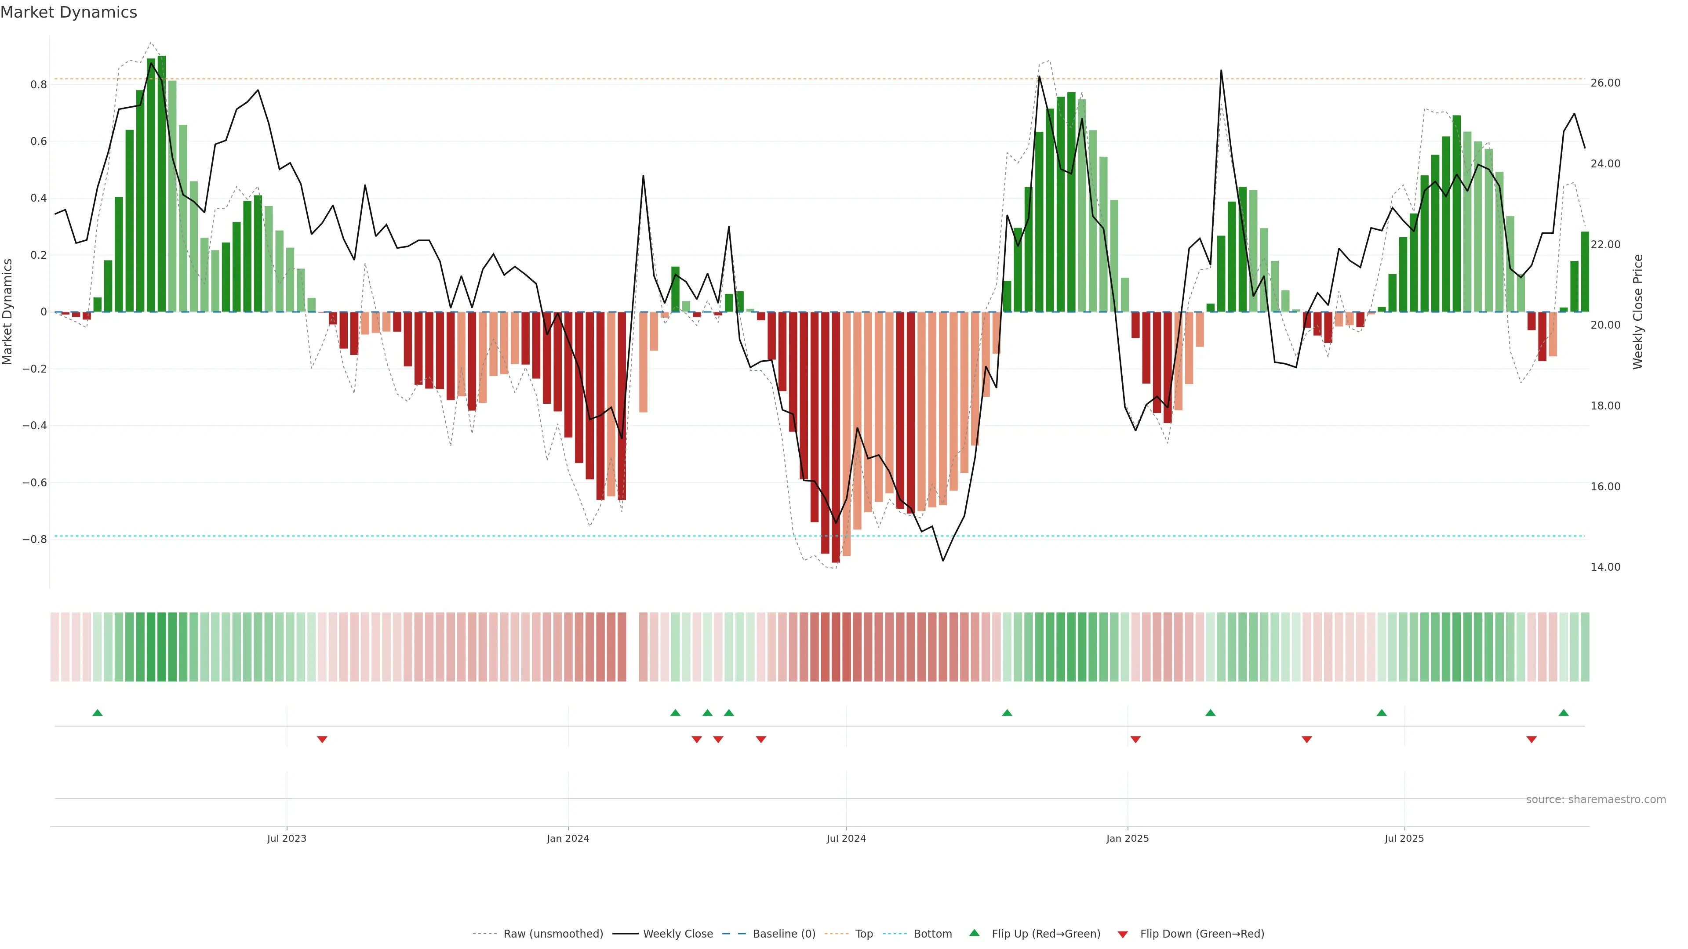Viewport: 1688px width, 949px height.
Task: Toggle the Baseline (0) legend entry
Action: point(784,934)
